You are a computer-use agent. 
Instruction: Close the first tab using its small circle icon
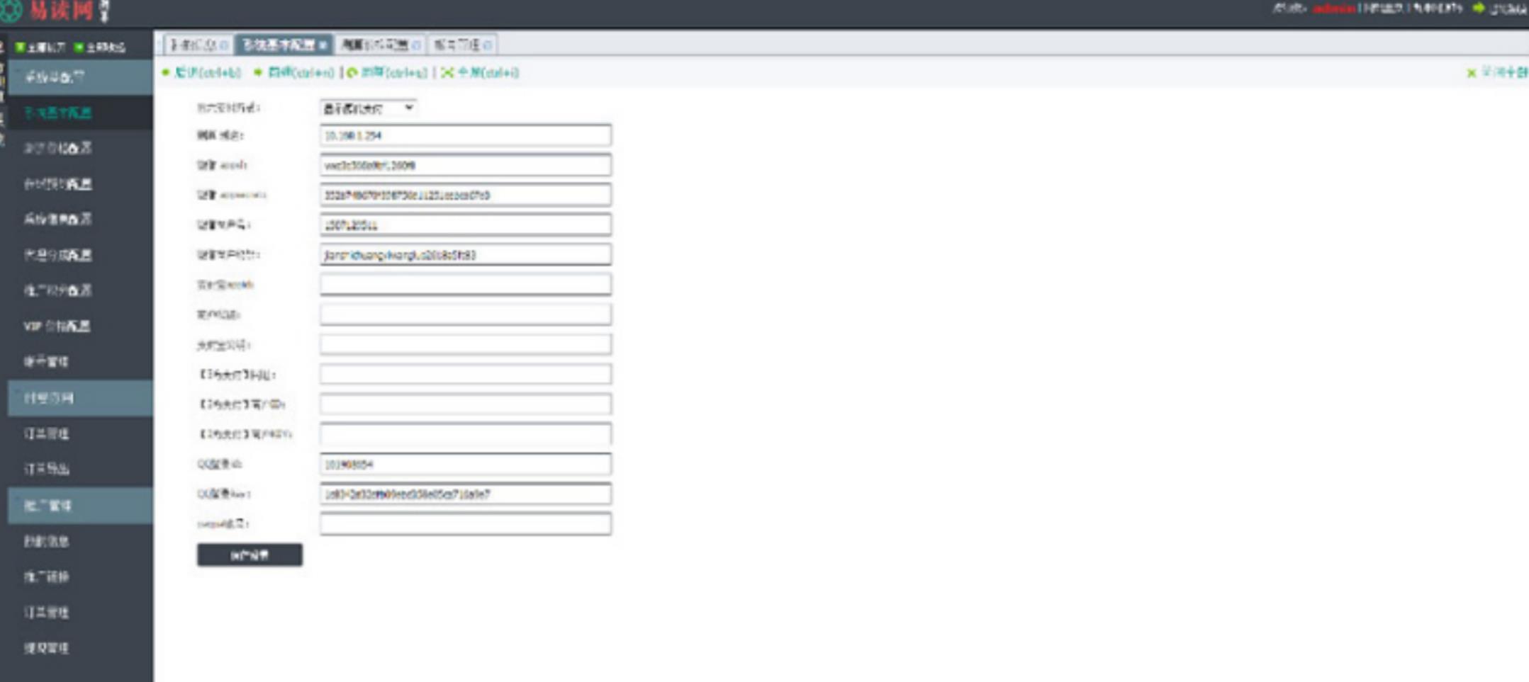click(224, 45)
